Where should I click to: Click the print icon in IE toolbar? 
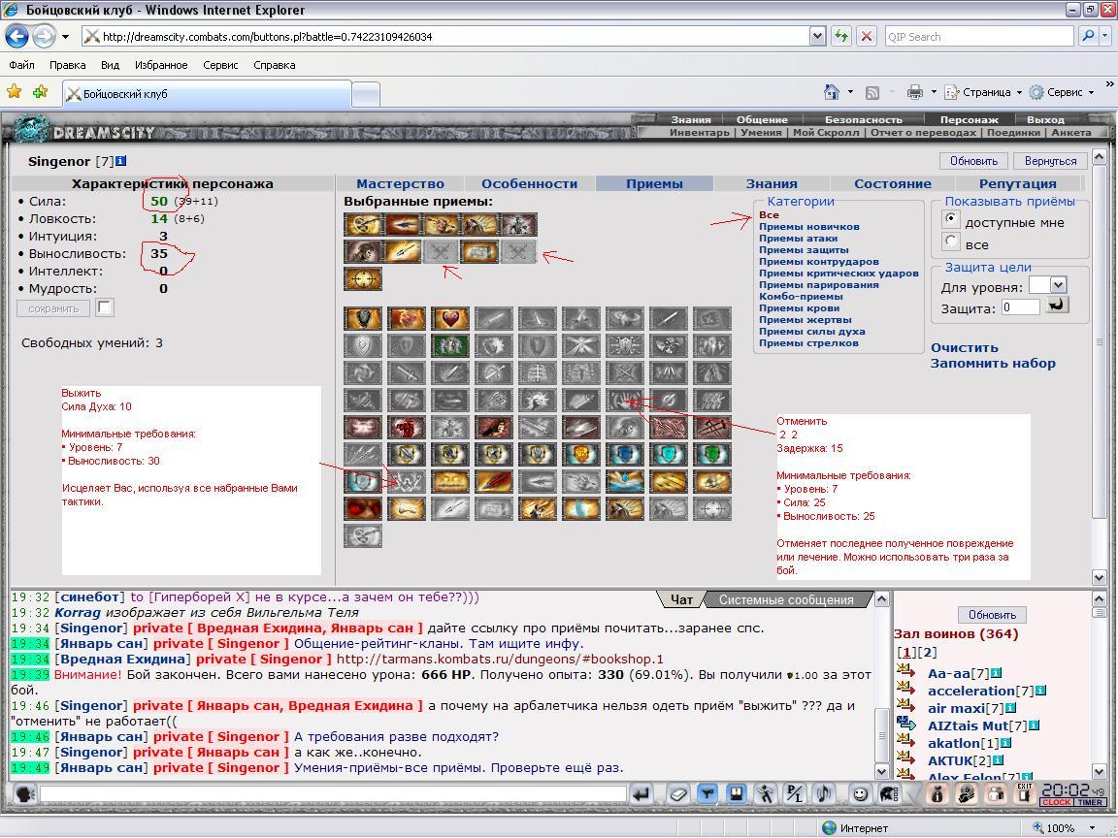click(x=915, y=92)
